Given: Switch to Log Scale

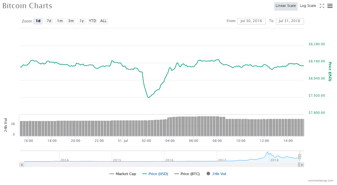Looking at the screenshot, I should [308, 6].
